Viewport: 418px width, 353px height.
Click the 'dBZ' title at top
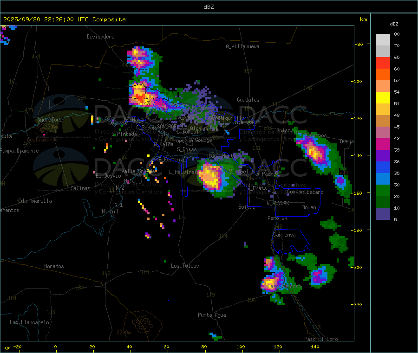(209, 7)
